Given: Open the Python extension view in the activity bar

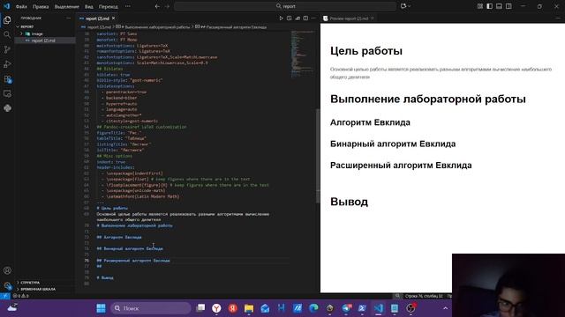Looking at the screenshot, I should click(7, 108).
